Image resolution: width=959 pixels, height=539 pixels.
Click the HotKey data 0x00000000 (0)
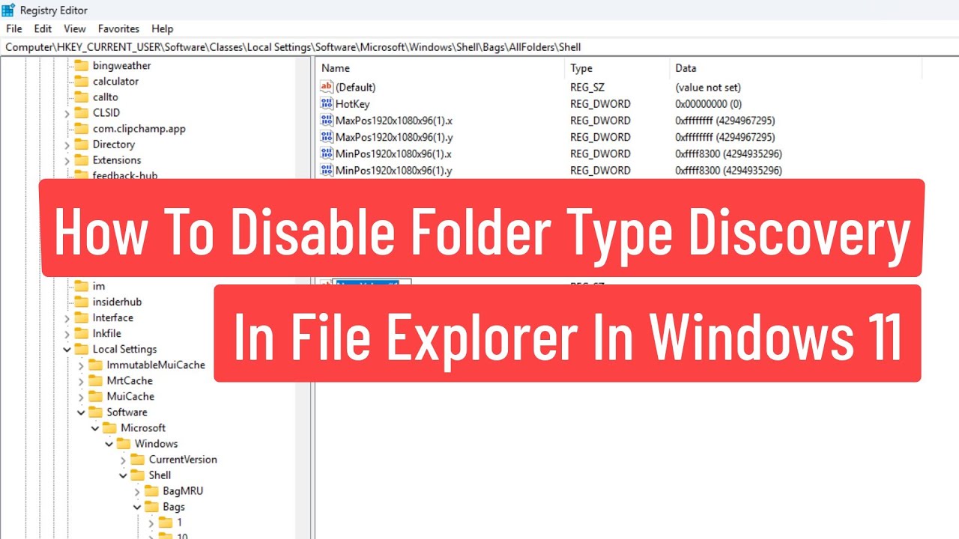click(x=708, y=104)
